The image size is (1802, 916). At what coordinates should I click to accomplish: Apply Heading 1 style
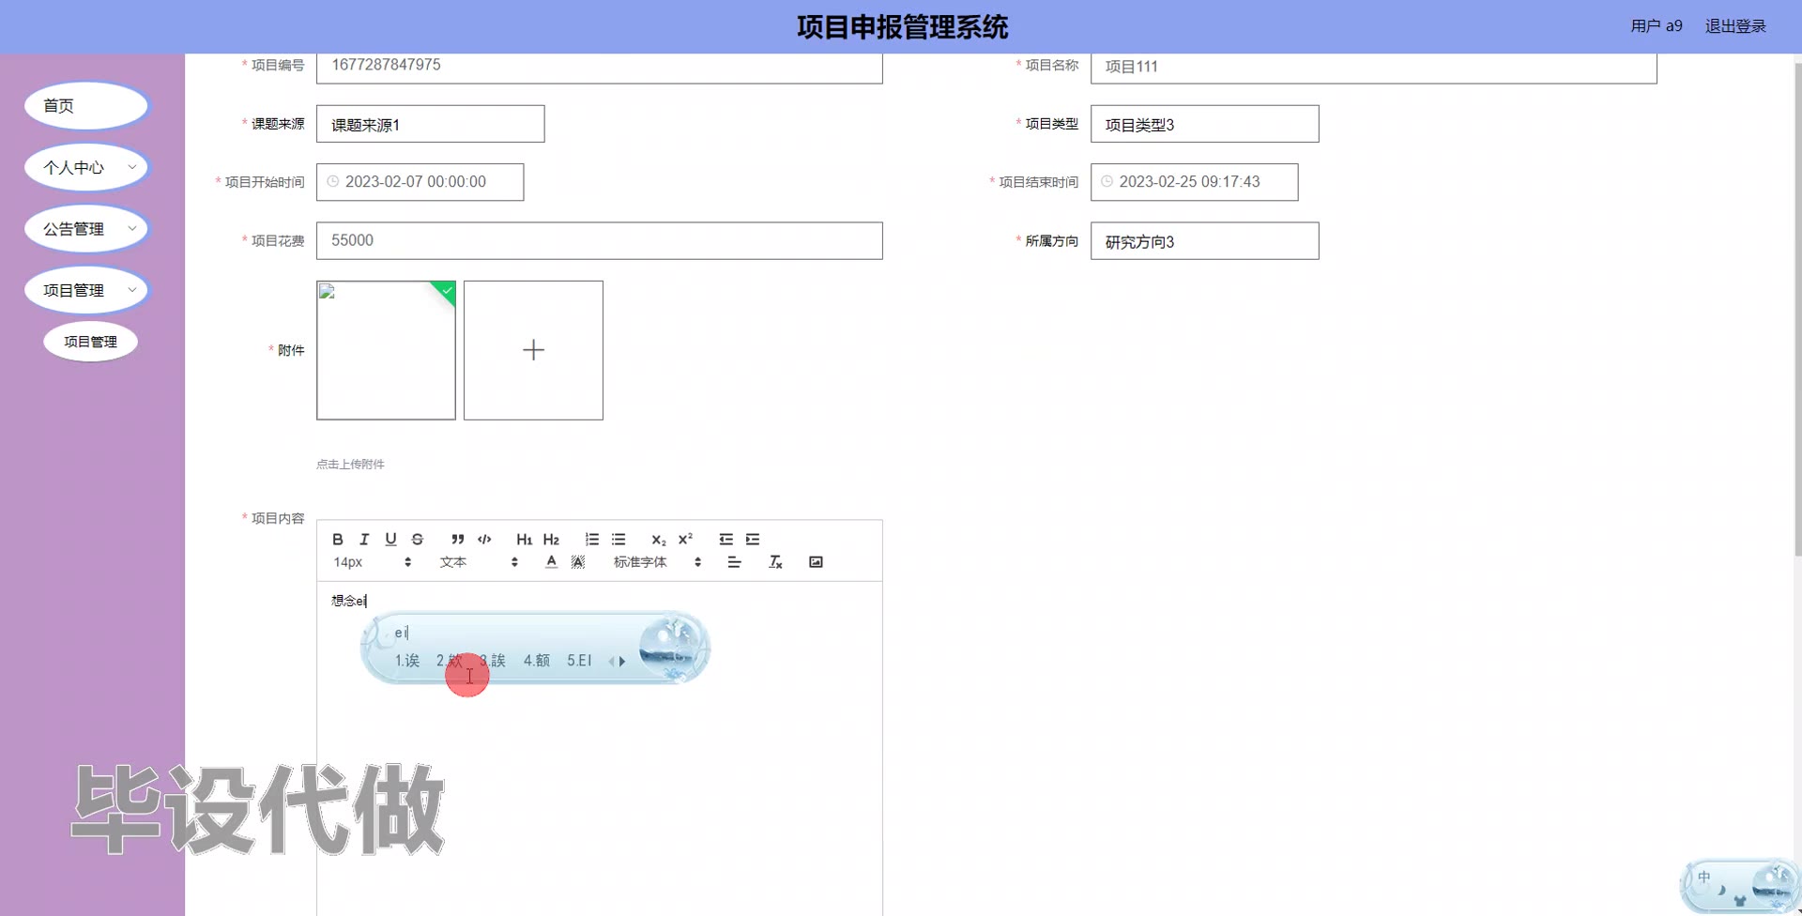[x=525, y=540]
